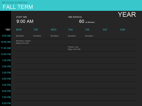Click the 10:00 AM row label
The width and height of the screenshot is (142, 106).
click(6, 42)
